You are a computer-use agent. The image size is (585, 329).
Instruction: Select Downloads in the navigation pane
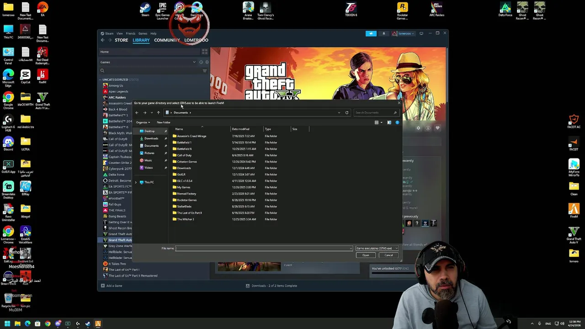pyautogui.click(x=151, y=138)
